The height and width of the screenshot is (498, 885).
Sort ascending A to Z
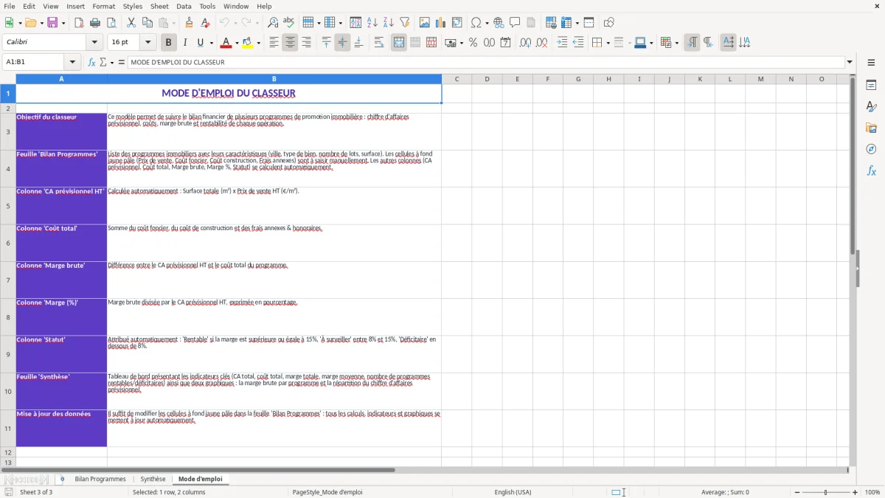pos(372,23)
